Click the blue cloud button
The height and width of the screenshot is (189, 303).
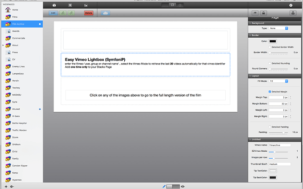pyautogui.click(x=105, y=13)
